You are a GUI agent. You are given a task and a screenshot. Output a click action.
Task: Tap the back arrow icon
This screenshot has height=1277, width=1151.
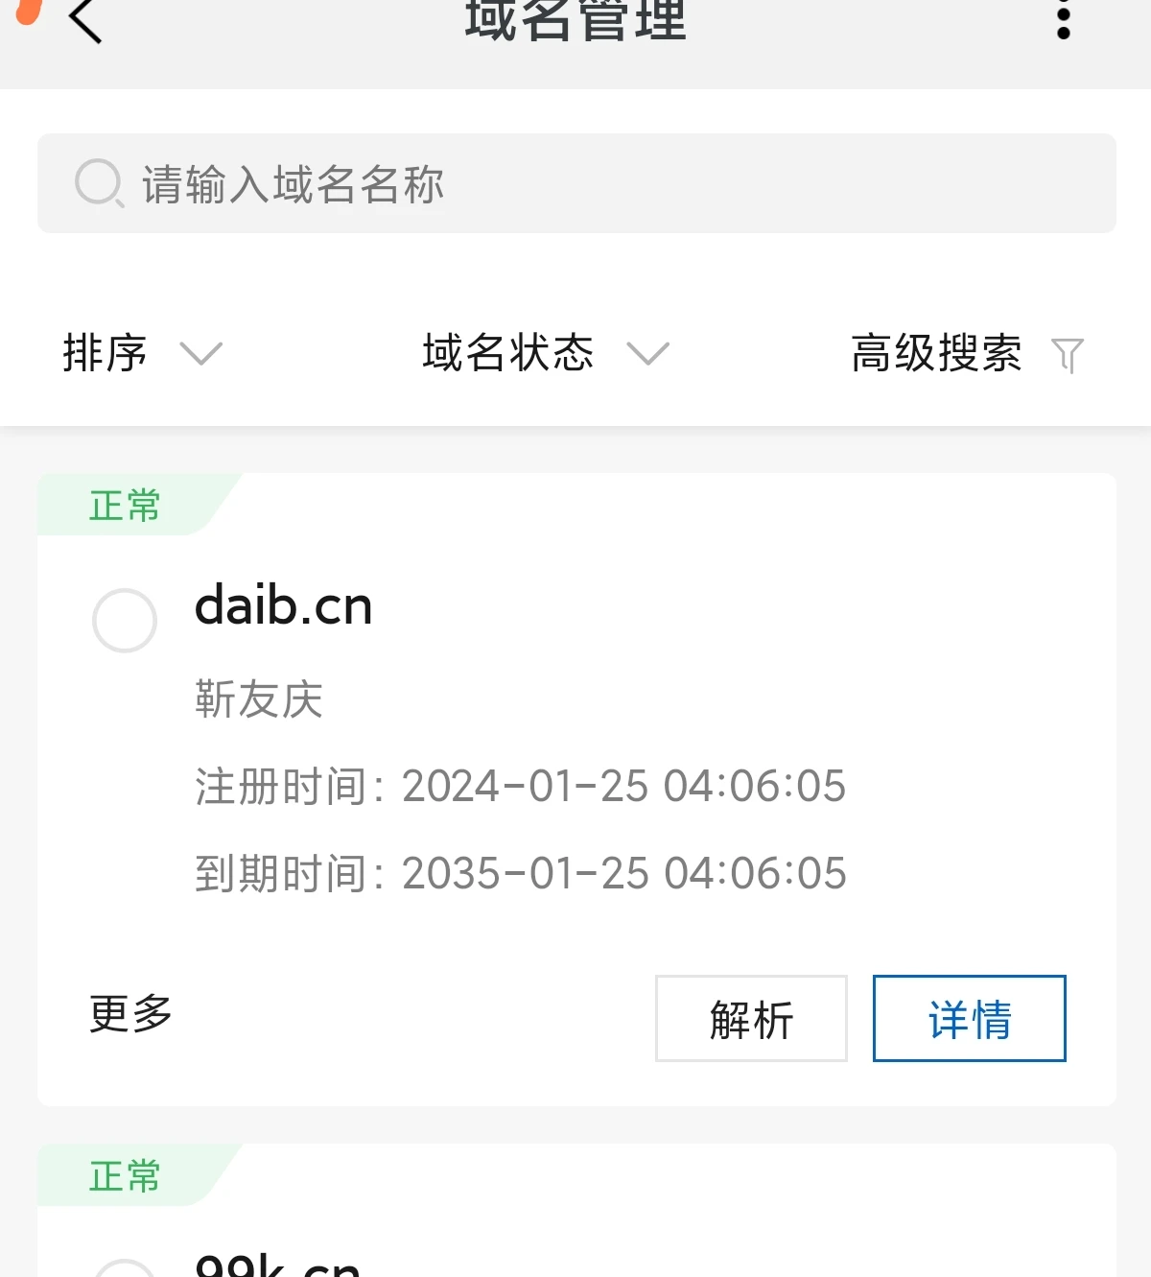point(85,20)
